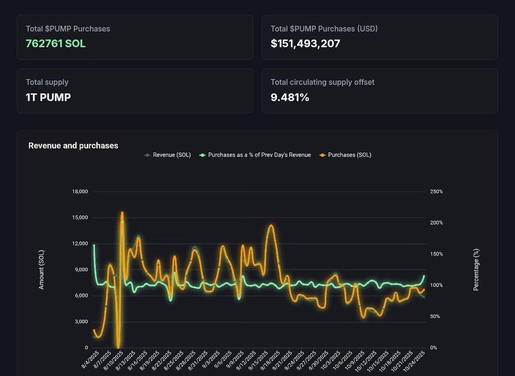Click the 18,000 tick on the left axis

[80, 191]
